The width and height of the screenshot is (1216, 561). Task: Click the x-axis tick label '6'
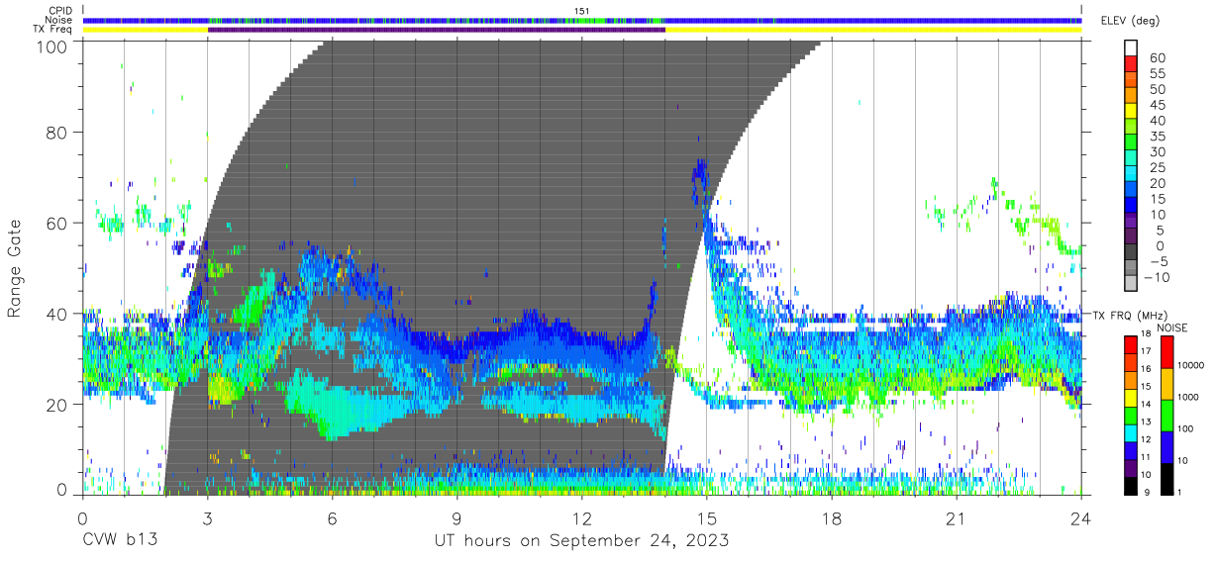pyautogui.click(x=332, y=518)
